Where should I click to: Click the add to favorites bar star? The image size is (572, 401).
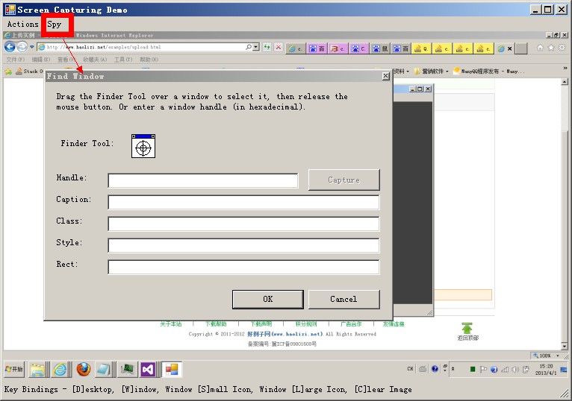pos(8,72)
